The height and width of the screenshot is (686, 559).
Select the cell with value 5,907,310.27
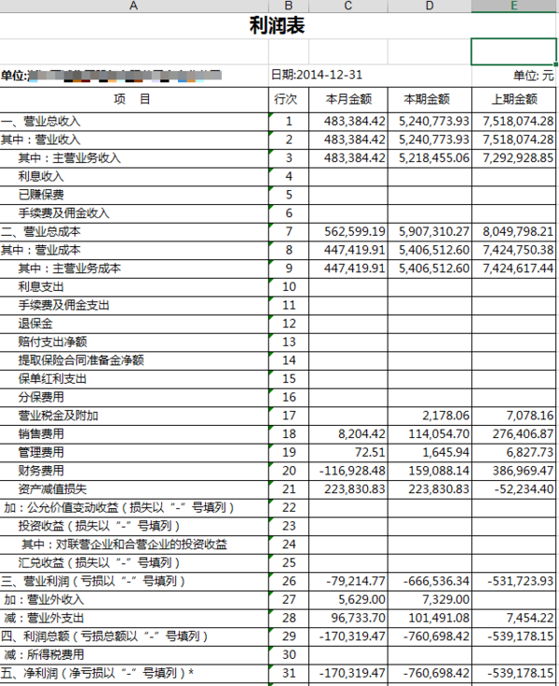point(429,231)
